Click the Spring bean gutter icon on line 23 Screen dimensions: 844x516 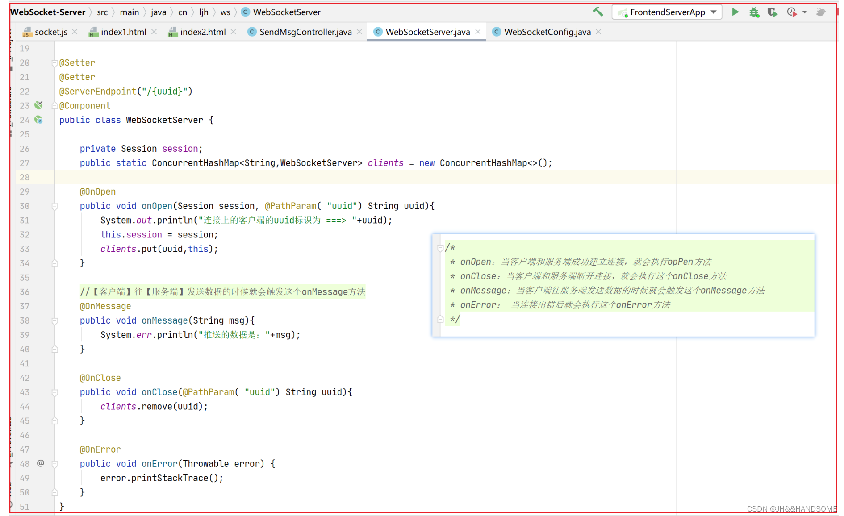39,105
